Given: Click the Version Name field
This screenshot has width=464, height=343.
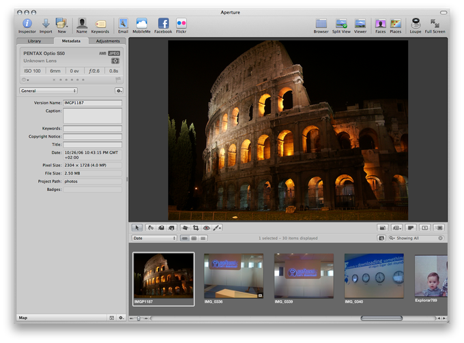Looking at the screenshot, I should point(92,103).
